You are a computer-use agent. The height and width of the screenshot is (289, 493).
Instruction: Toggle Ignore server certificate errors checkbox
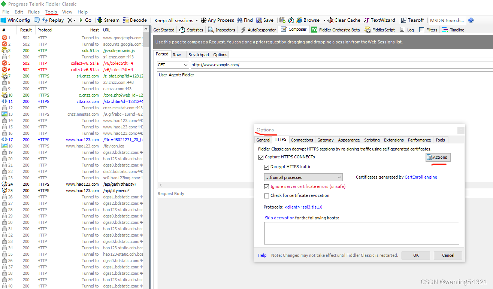267,186
